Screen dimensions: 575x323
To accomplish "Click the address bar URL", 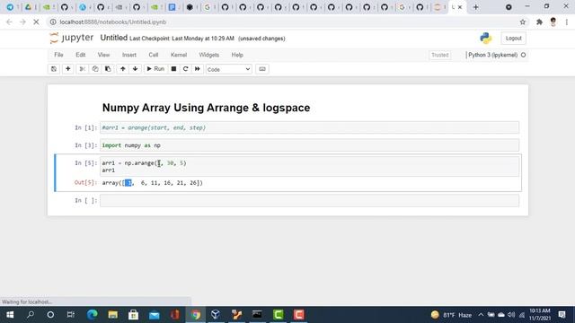I will point(113,22).
